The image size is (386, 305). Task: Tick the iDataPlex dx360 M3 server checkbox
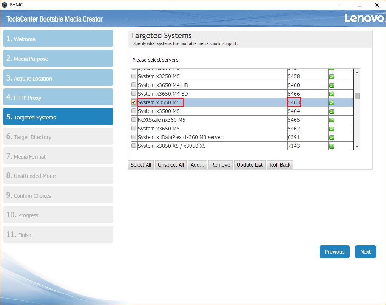[134, 137]
